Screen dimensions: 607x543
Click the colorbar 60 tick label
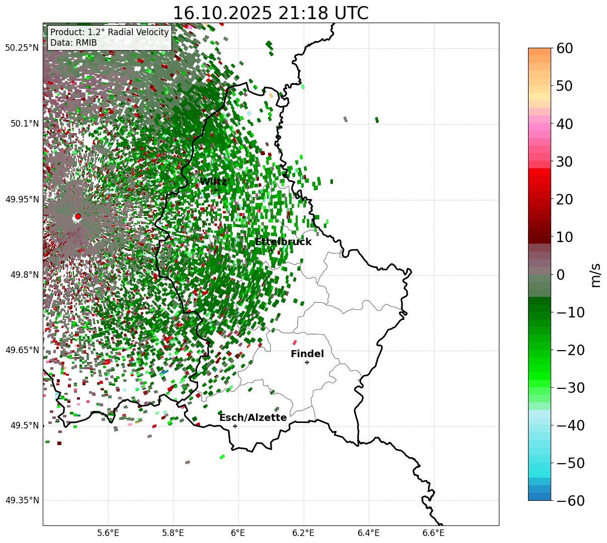coord(564,48)
